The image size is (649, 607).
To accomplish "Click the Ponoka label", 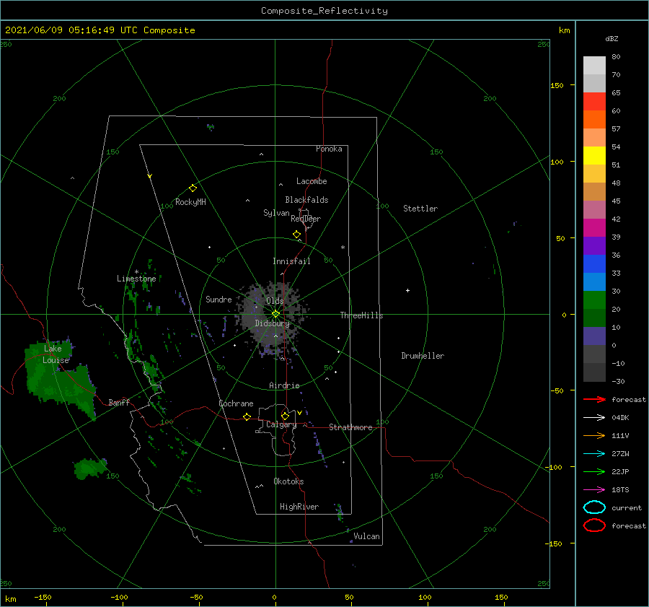I will [x=329, y=149].
